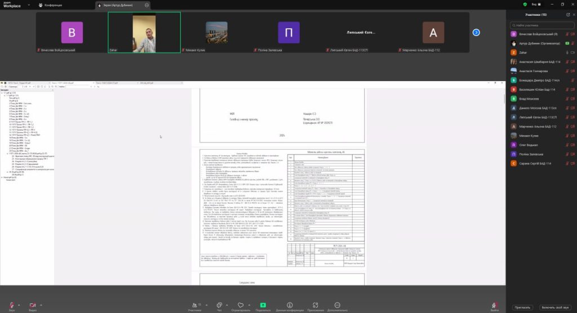Switch to the Конференция tab
The image size is (577, 313).
pyautogui.click(x=65, y=5)
